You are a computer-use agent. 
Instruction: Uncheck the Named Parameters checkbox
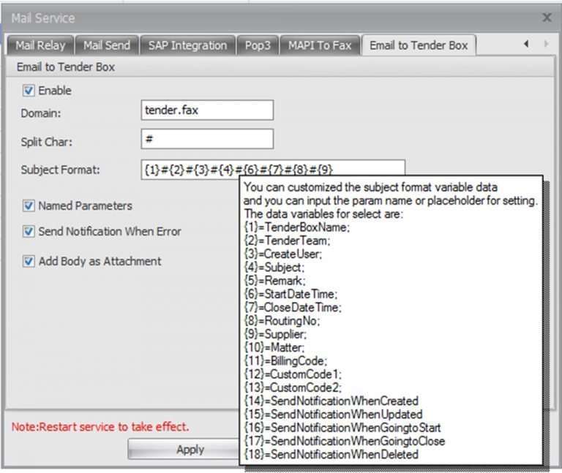point(29,206)
